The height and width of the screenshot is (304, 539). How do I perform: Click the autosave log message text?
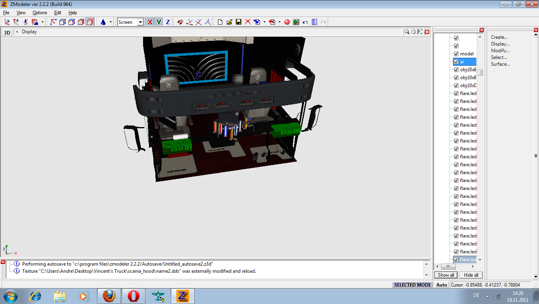pos(118,264)
